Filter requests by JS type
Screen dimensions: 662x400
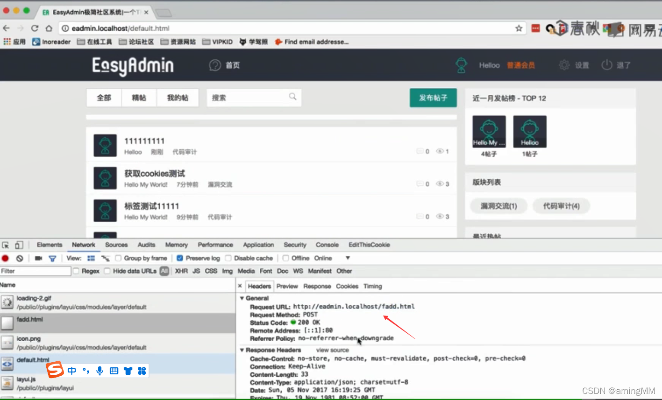(196, 271)
